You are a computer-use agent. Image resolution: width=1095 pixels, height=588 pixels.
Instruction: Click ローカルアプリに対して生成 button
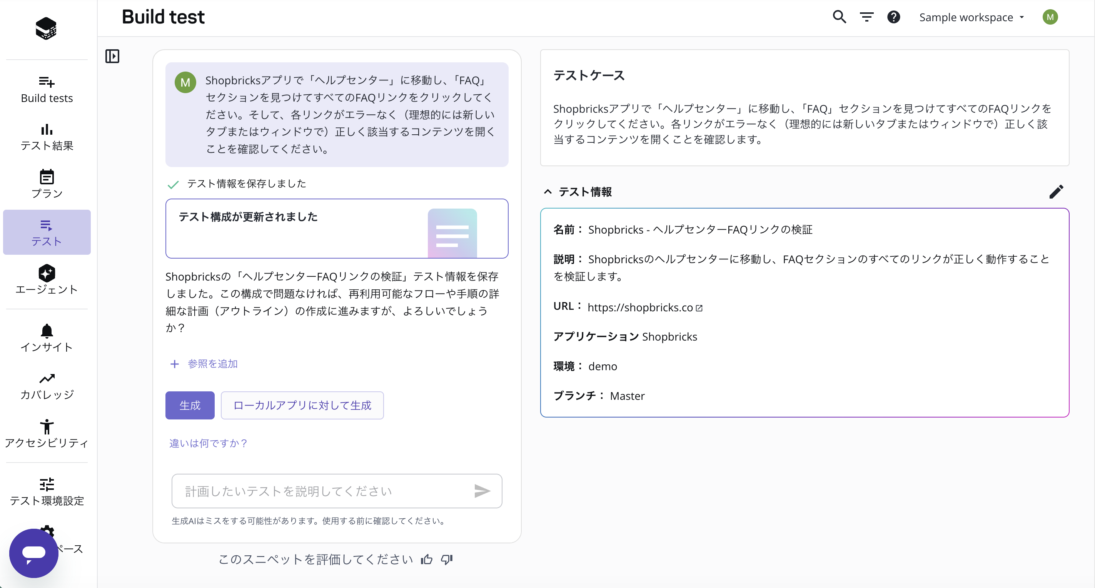pyautogui.click(x=302, y=405)
